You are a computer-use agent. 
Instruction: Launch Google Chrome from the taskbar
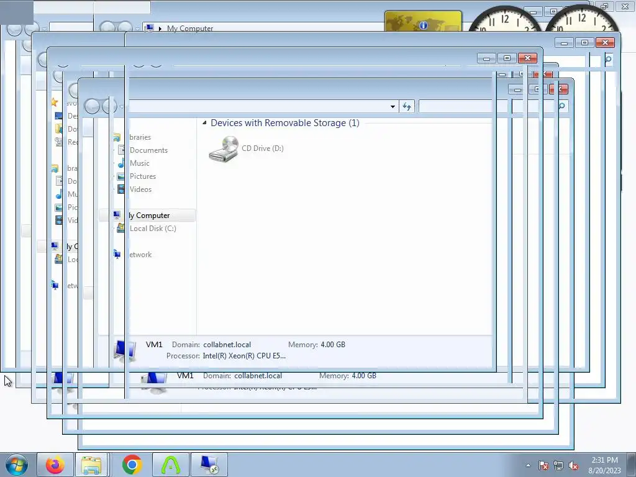[132, 465]
